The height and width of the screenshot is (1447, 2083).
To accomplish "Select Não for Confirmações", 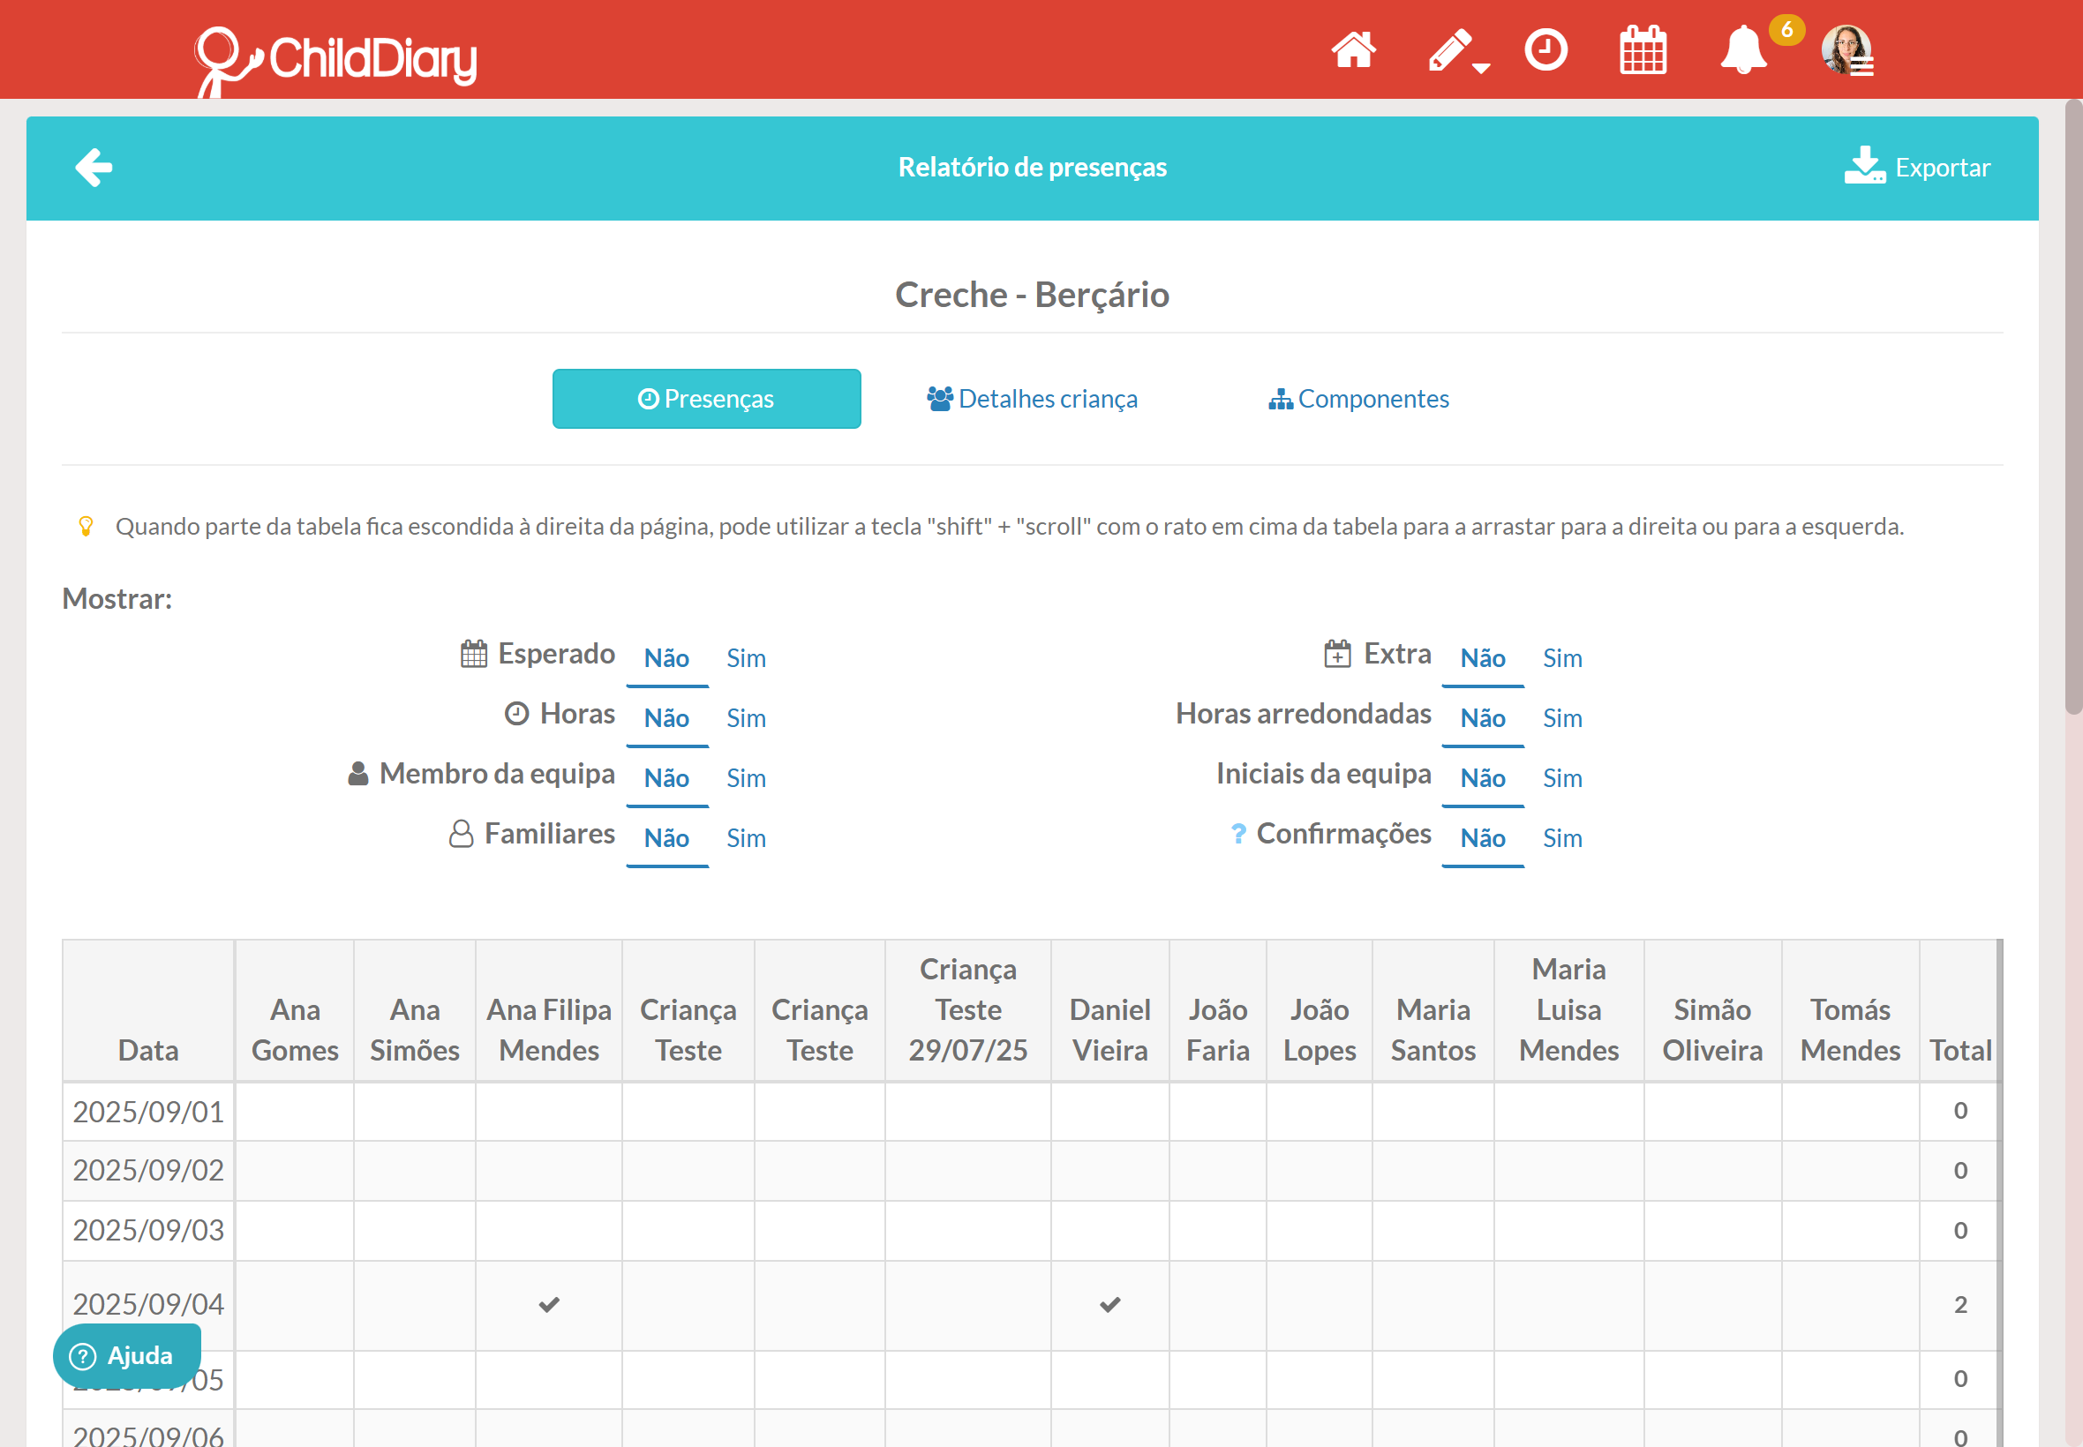I will 1482,837.
